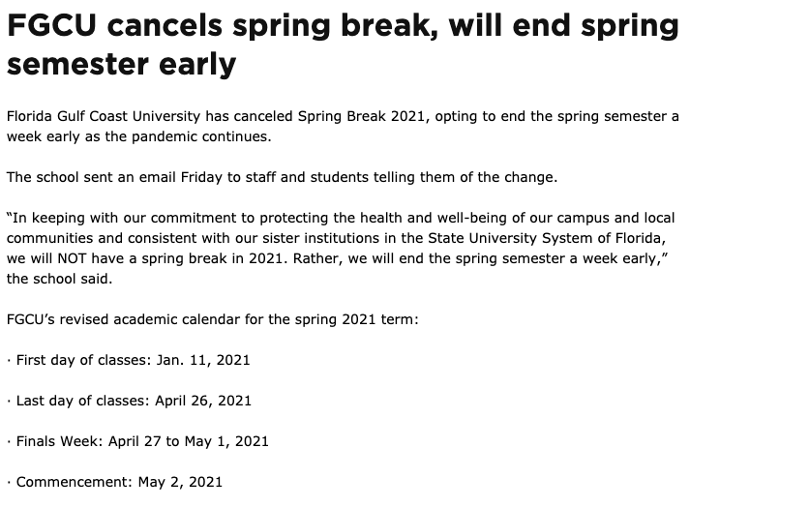Click "Florida Gulf Coast University" in the first paragraph
Viewport: 810px width, 508px height.
tap(102, 116)
